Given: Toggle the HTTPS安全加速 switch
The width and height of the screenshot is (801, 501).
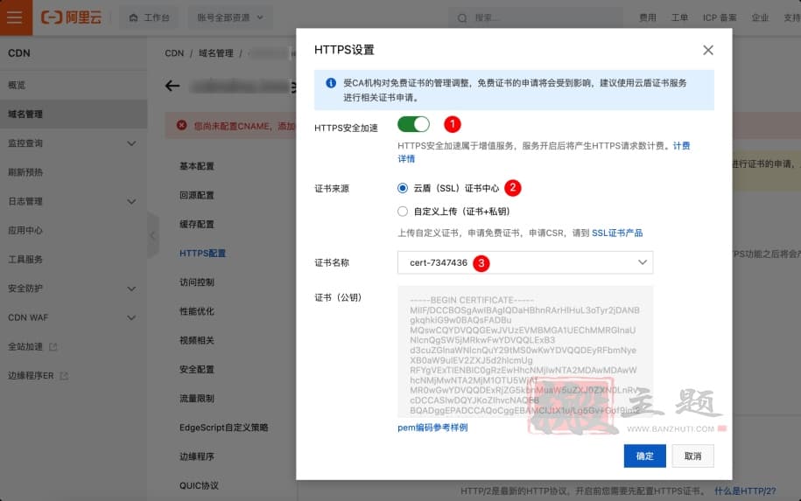Looking at the screenshot, I should pyautogui.click(x=413, y=124).
